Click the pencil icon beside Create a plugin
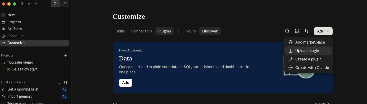Screen dimensions: 367x104 tap(290, 59)
